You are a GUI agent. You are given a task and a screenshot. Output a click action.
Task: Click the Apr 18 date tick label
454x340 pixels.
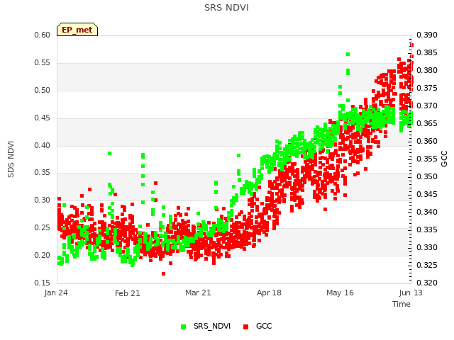point(269,293)
